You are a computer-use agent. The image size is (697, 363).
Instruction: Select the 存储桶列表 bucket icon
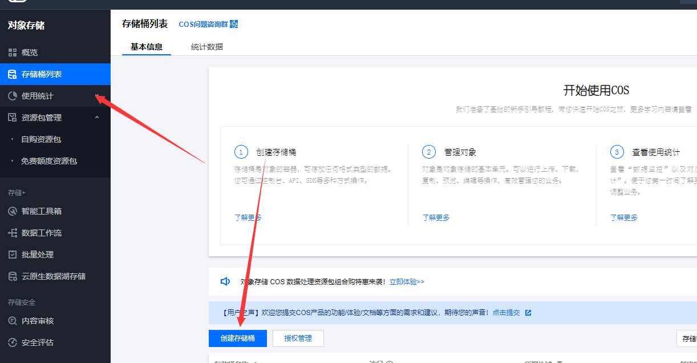click(x=12, y=74)
